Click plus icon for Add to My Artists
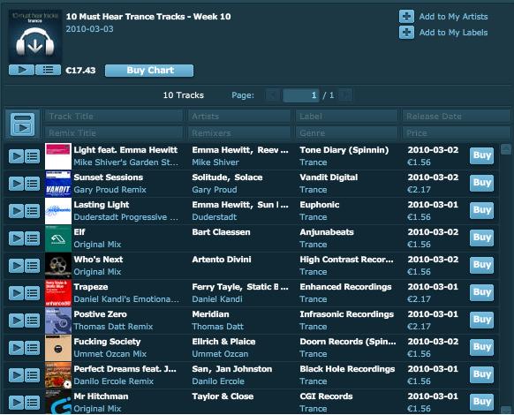The width and height of the screenshot is (514, 415). tap(406, 17)
